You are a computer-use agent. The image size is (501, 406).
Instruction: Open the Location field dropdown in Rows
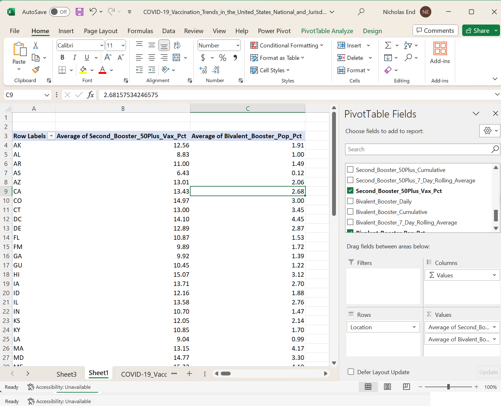[x=414, y=327]
